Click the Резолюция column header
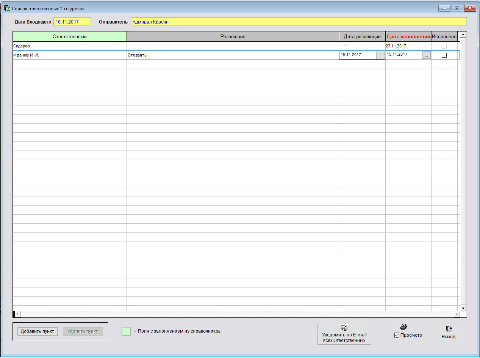The height and width of the screenshot is (358, 480). click(x=233, y=36)
